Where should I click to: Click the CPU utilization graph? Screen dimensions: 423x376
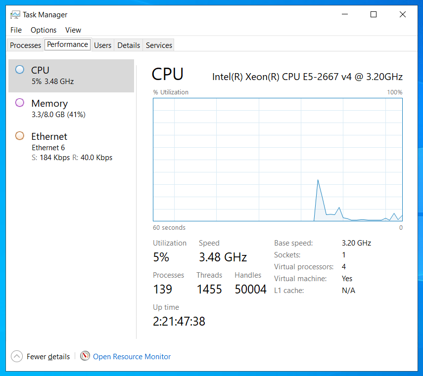coord(278,160)
